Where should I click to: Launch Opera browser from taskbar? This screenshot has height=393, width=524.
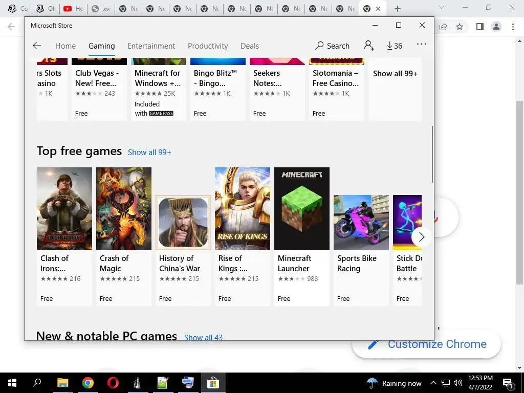point(113,383)
